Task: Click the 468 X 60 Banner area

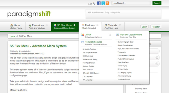Action: [x=123, y=14]
